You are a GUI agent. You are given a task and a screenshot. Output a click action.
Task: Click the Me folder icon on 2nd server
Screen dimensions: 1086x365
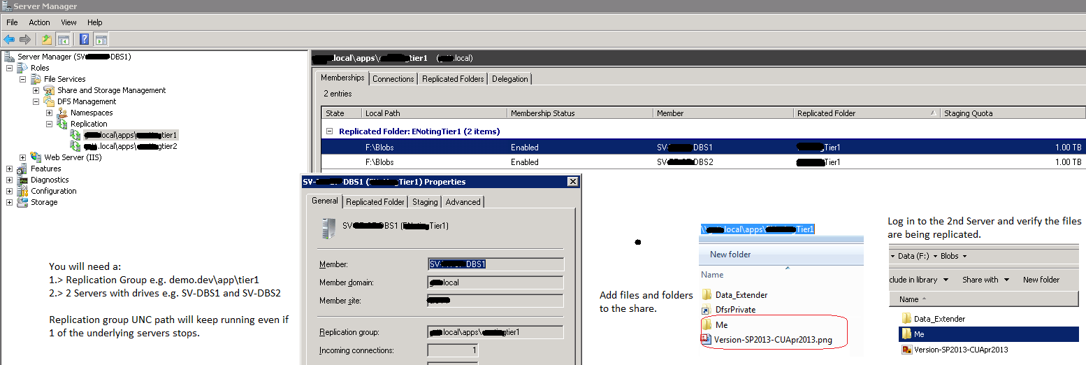pyautogui.click(x=906, y=334)
